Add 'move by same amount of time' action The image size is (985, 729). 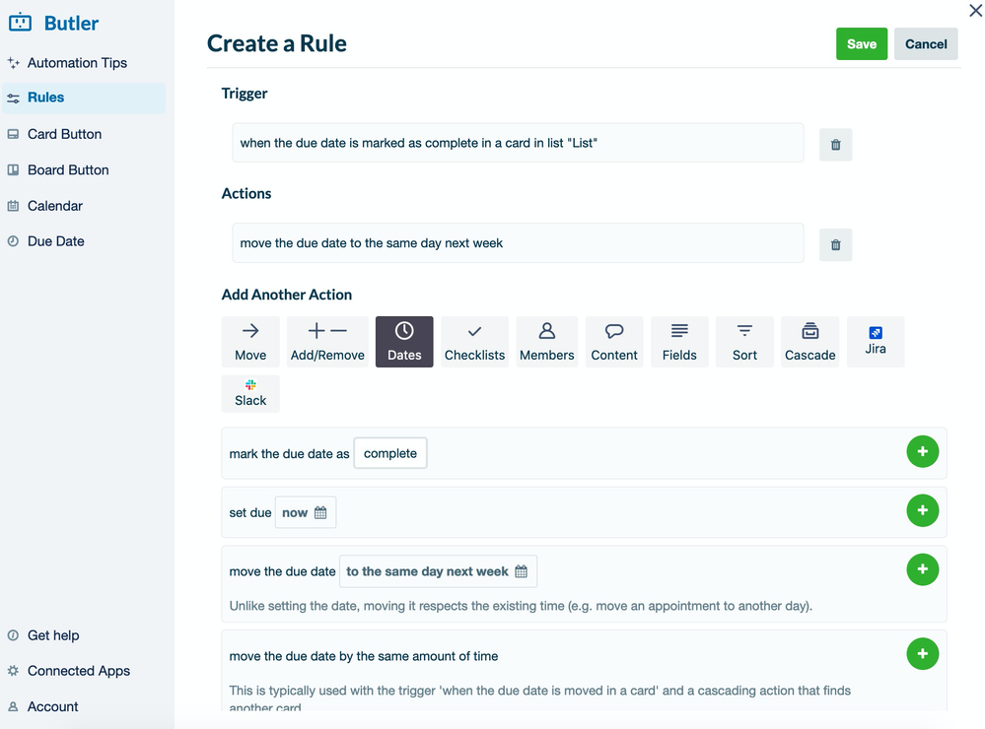click(x=922, y=654)
